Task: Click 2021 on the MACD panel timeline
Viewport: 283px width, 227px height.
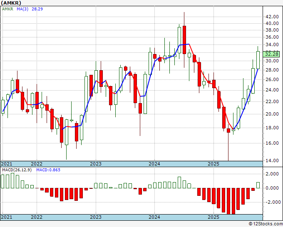Action: click(x=7, y=217)
